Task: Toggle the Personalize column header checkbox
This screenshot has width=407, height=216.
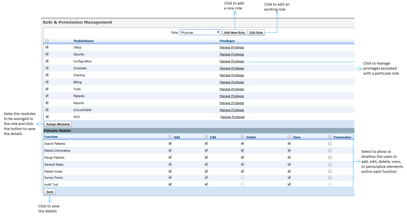Action: (330, 136)
